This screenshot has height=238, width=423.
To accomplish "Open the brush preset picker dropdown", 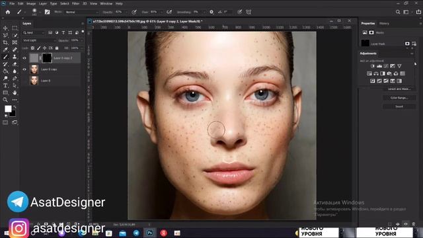I will pos(40,12).
